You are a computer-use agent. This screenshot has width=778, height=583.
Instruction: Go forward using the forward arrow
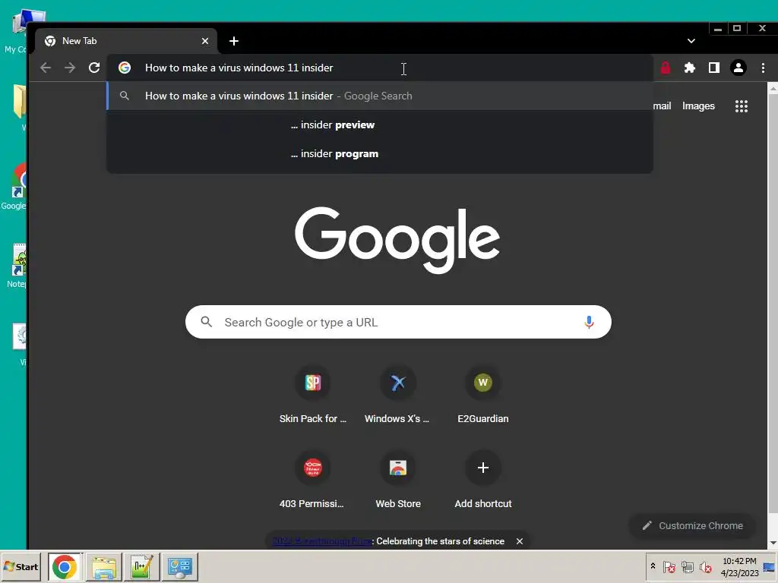70,68
